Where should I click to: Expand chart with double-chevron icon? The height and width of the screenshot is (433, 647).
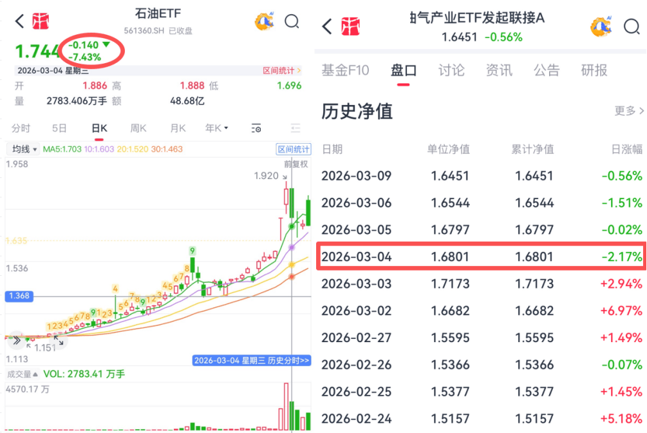(x=17, y=341)
